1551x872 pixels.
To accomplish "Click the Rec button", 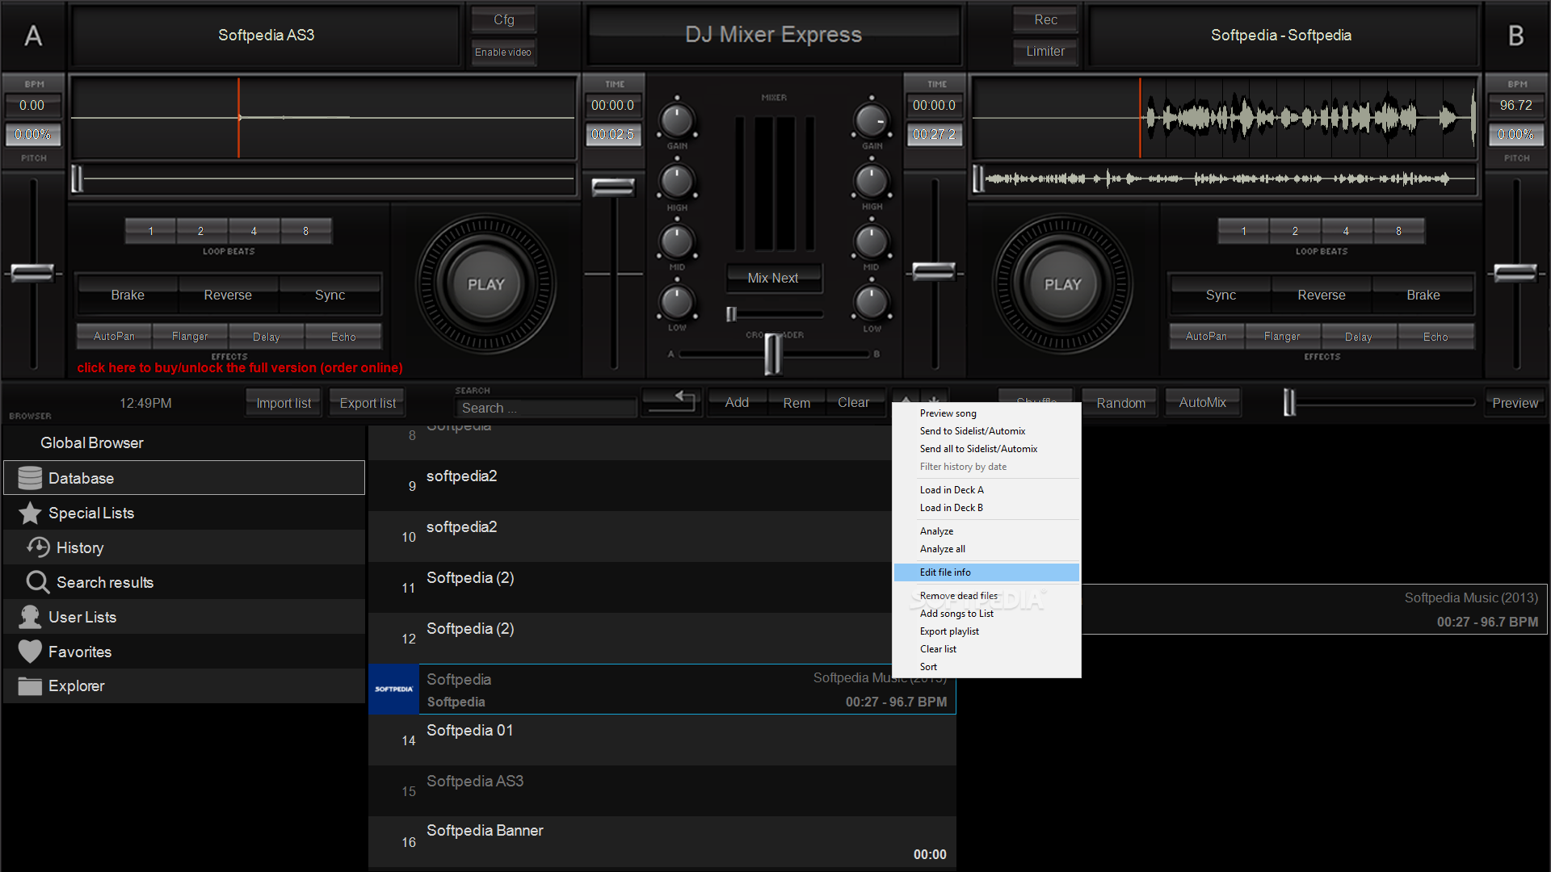I will click(x=1045, y=19).
